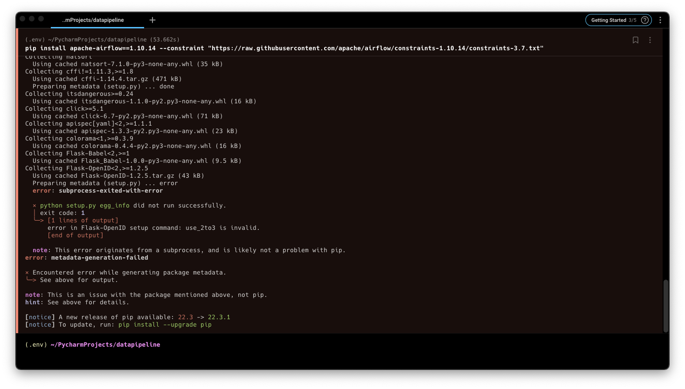
Task: Click '~/PycharmProjects/datapipeline' prompt path
Action: [105, 345]
